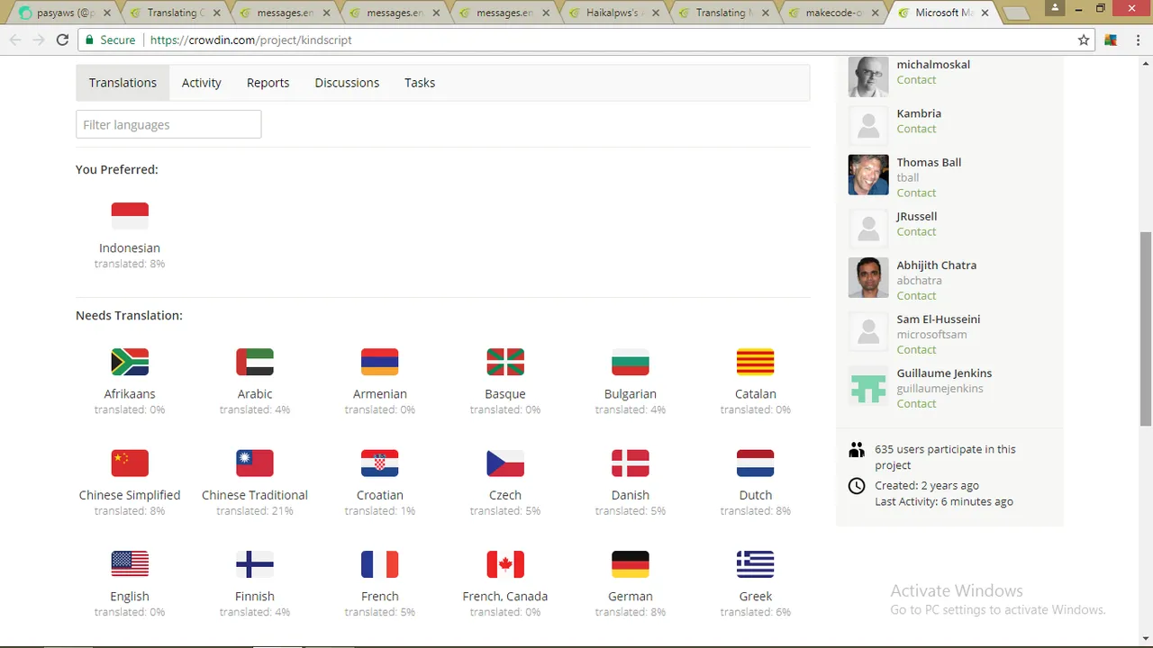1153x648 pixels.
Task: Select the Armenian flag icon
Action: (379, 362)
